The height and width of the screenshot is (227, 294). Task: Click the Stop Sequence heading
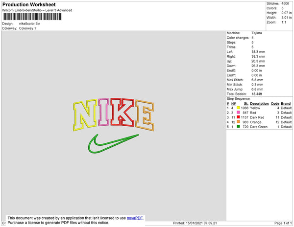(239, 99)
